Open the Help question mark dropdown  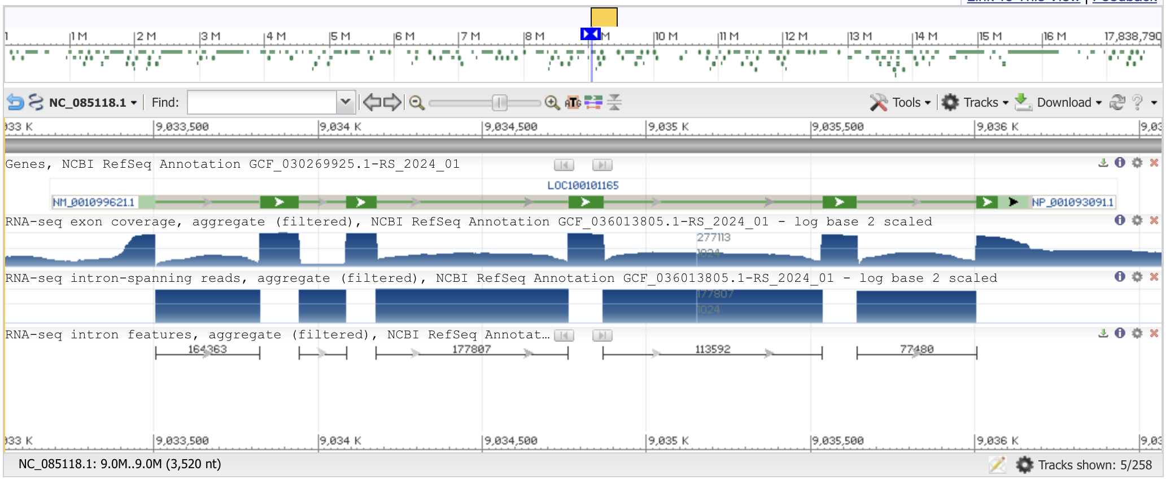1143,102
